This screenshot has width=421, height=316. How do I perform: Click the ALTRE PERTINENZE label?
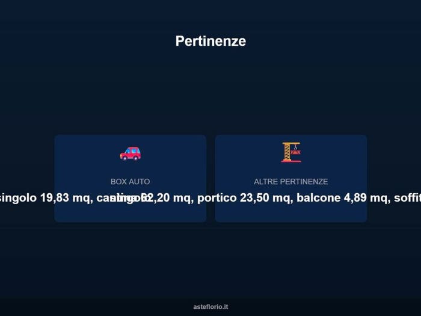(290, 182)
